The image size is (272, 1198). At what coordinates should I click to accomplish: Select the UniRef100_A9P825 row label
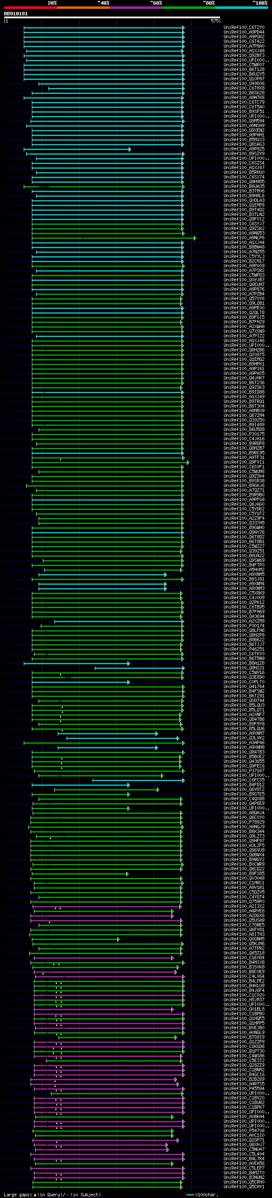[x=244, y=149]
